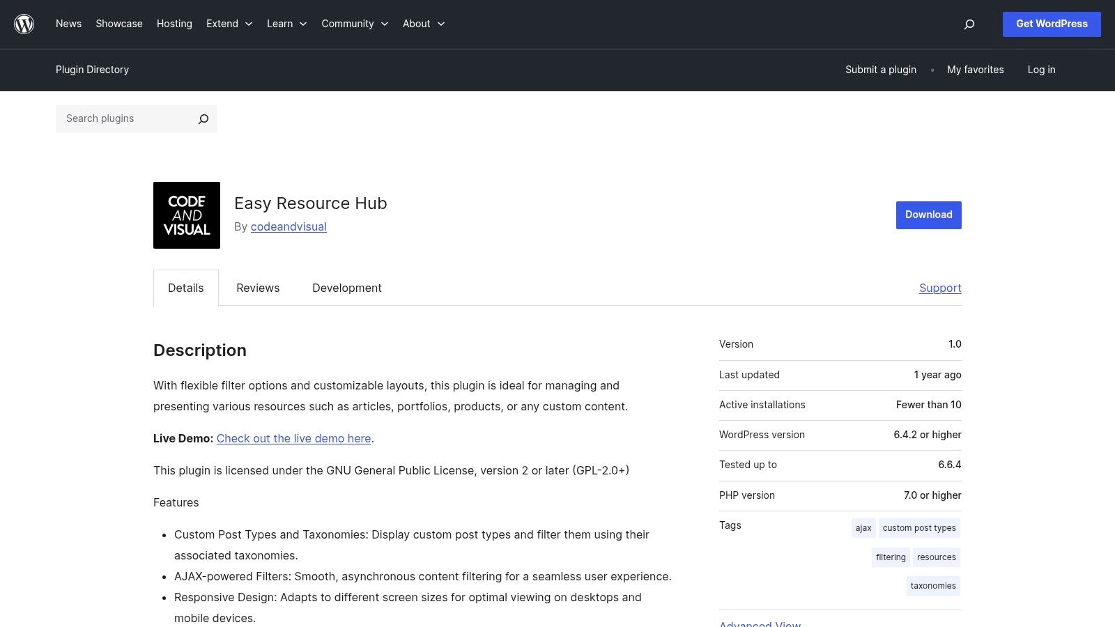Click the Code and Visual plugin icon
The width and height of the screenshot is (1115, 627).
click(x=186, y=215)
